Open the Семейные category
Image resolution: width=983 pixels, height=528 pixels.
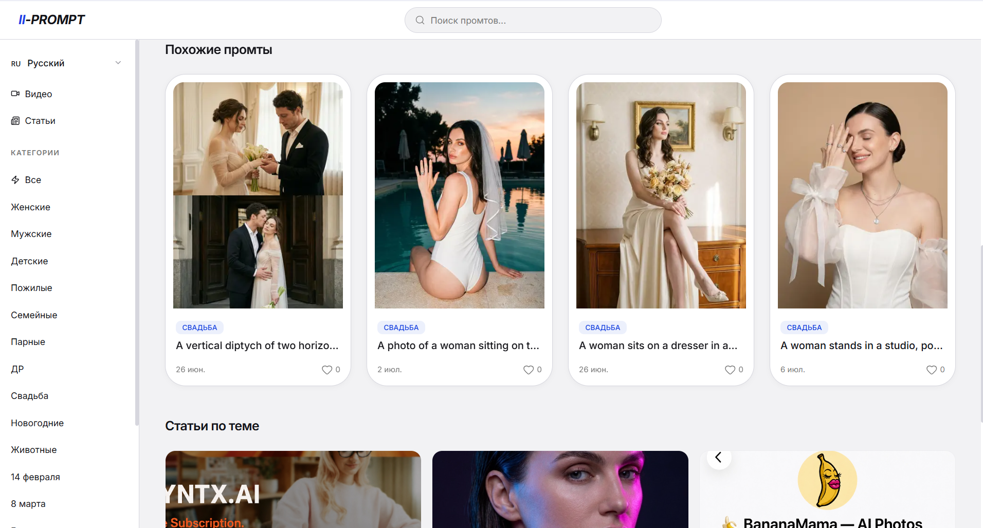click(34, 315)
